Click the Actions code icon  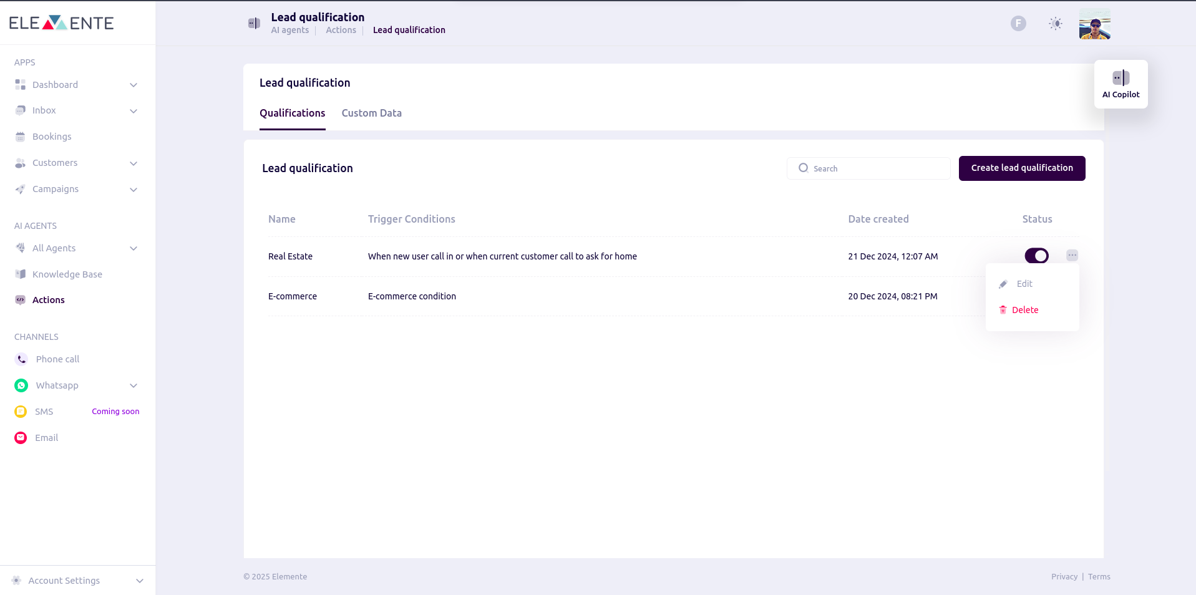tap(21, 300)
